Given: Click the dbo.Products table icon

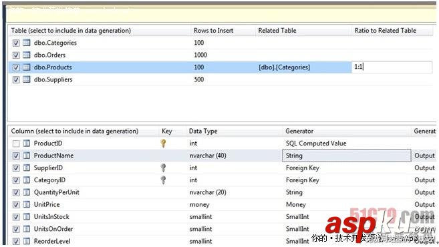Looking at the screenshot, I should click(27, 67).
